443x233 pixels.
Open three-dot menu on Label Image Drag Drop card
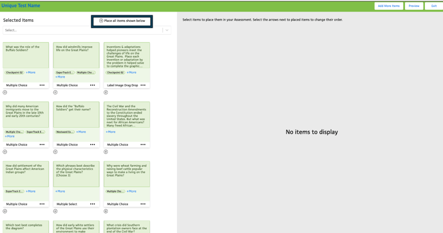coord(143,85)
